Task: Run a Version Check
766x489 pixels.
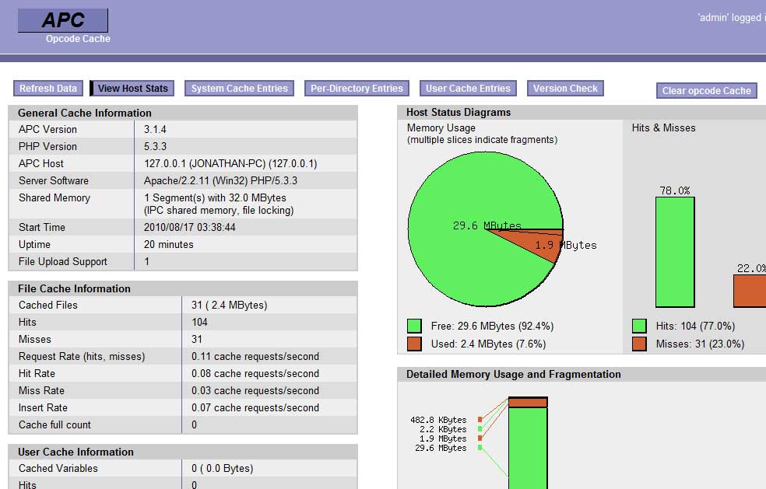Action: [564, 88]
